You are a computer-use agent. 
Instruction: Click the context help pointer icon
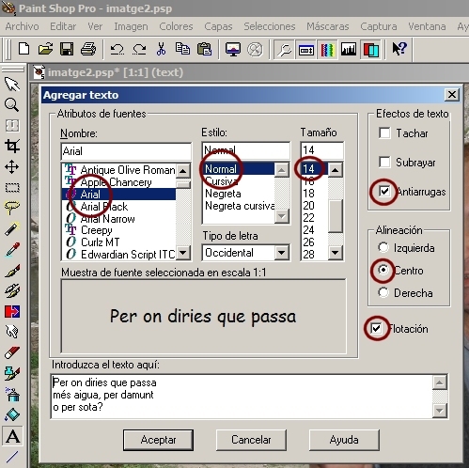coord(399,49)
